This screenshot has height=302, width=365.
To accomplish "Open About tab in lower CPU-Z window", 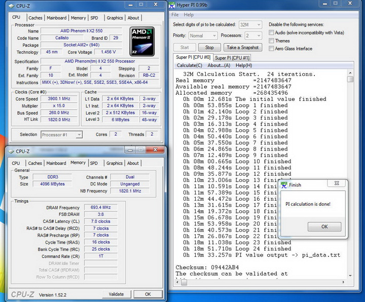I will [133, 163].
